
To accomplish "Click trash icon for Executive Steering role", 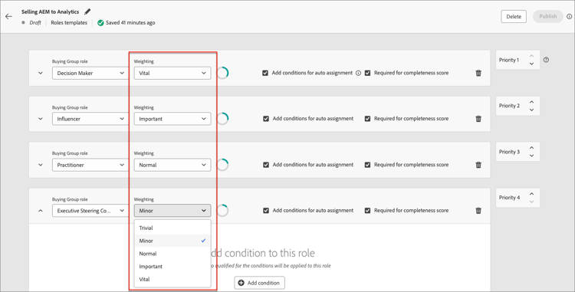I will [478, 211].
